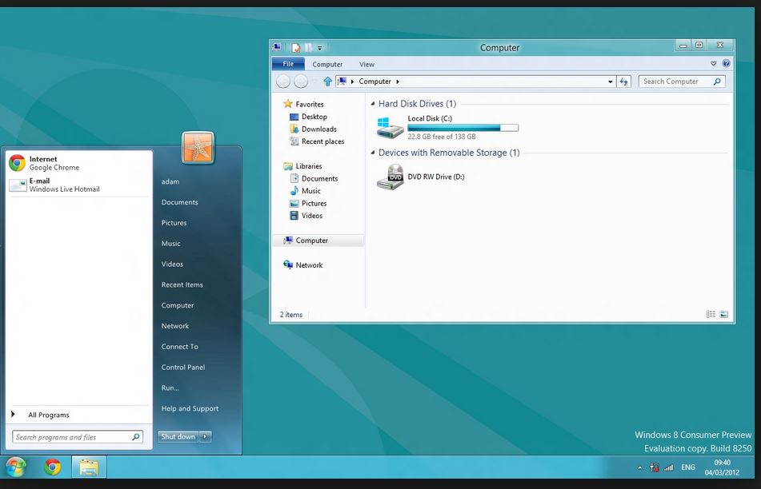Viewport: 761px width, 489px height.
Task: Click the Start orb on the taskbar
Action: tap(15, 467)
